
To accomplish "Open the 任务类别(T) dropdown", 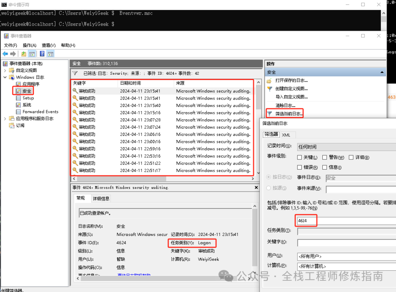I will click(x=346, y=231).
